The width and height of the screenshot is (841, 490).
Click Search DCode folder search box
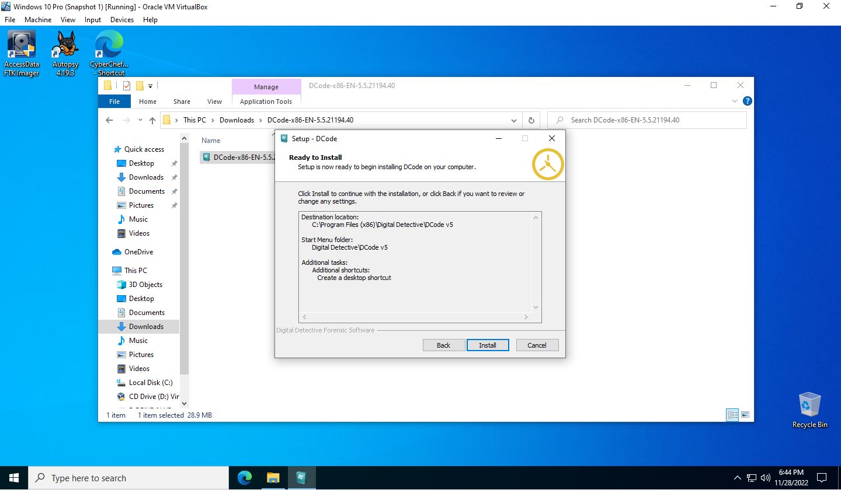click(x=647, y=120)
